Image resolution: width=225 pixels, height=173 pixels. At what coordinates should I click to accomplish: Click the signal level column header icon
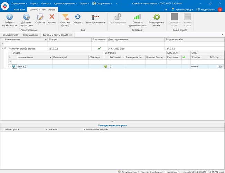coord(184,57)
